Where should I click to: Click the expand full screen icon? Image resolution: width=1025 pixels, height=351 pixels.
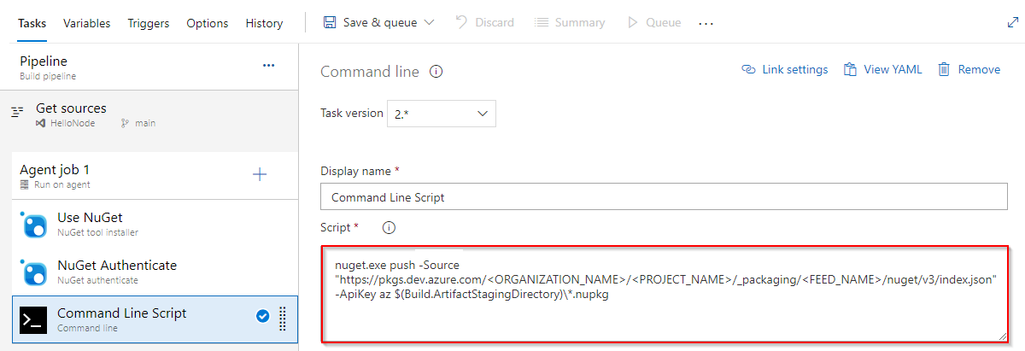(x=1013, y=23)
